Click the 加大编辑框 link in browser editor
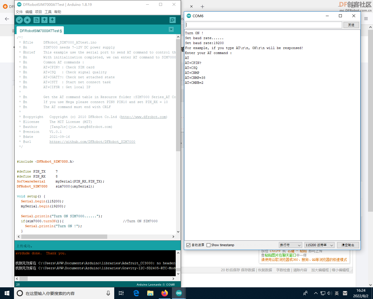 pyautogui.click(x=320, y=270)
